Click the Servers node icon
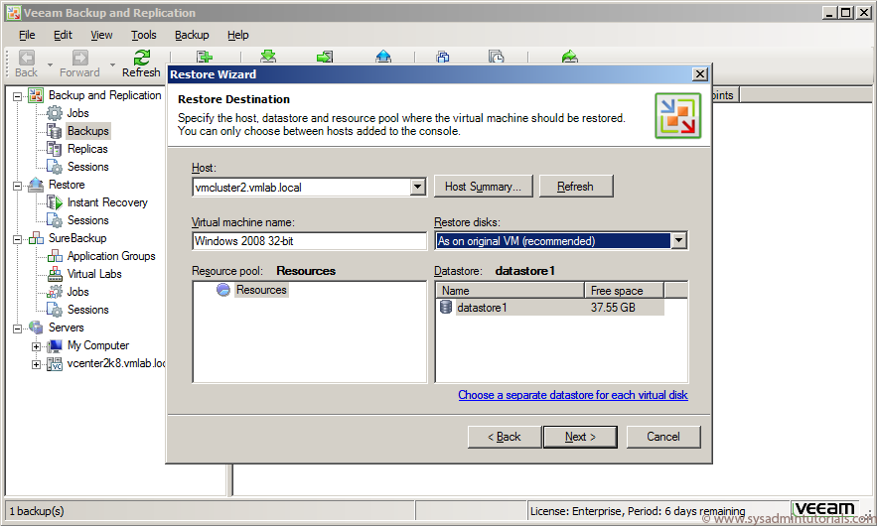This screenshot has height=526, width=877. [36, 329]
